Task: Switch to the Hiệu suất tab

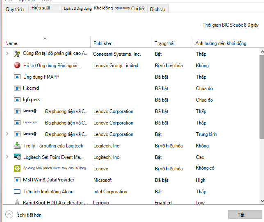Action: [45, 9]
